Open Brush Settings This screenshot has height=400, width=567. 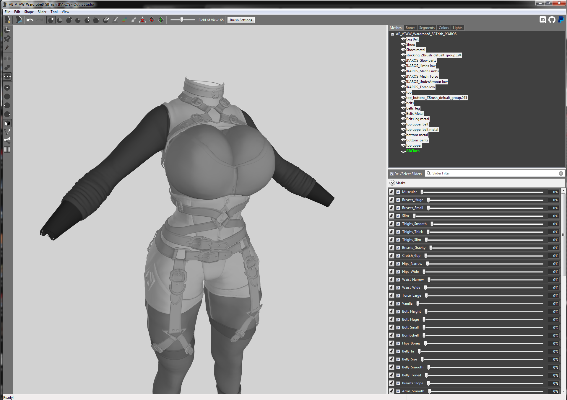(x=241, y=20)
